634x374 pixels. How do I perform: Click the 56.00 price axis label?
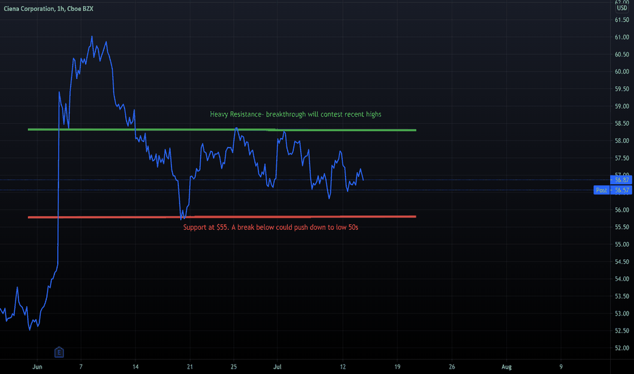(622, 210)
